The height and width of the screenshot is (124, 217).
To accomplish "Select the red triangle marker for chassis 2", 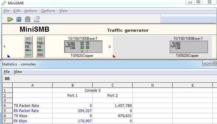I will coord(114,56).
